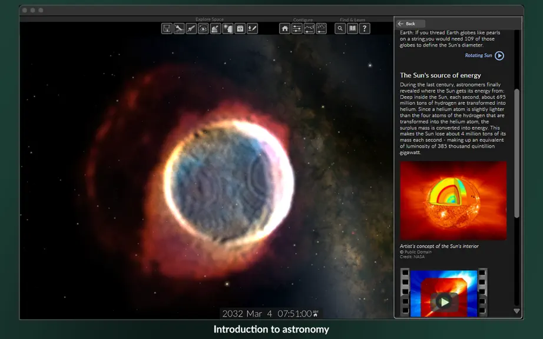Click the caption Artist's concept of the Sun's interior
This screenshot has height=339, width=543.
click(x=439, y=246)
